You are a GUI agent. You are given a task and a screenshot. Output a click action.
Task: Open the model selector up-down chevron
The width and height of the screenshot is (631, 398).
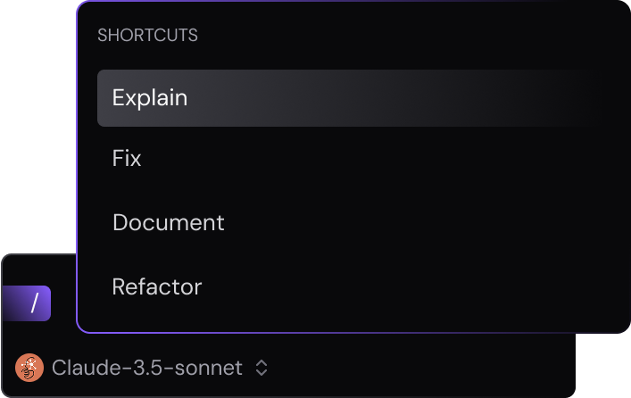[x=262, y=368]
